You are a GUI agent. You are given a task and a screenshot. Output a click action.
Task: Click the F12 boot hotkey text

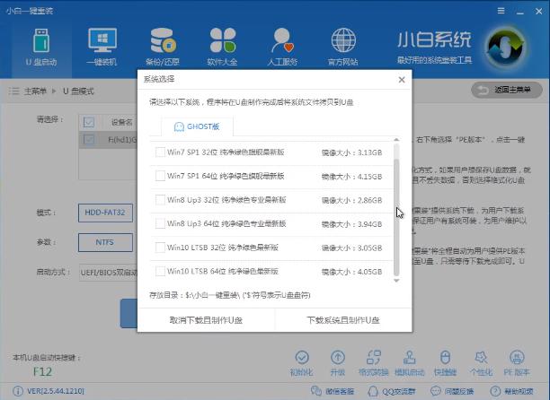(42, 371)
